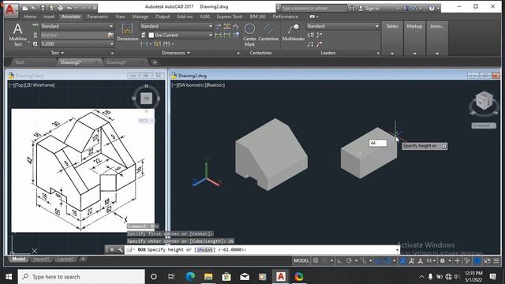The height and width of the screenshot is (284, 505).
Task: Click the workspace switching gear icon
Action: coord(443,260)
